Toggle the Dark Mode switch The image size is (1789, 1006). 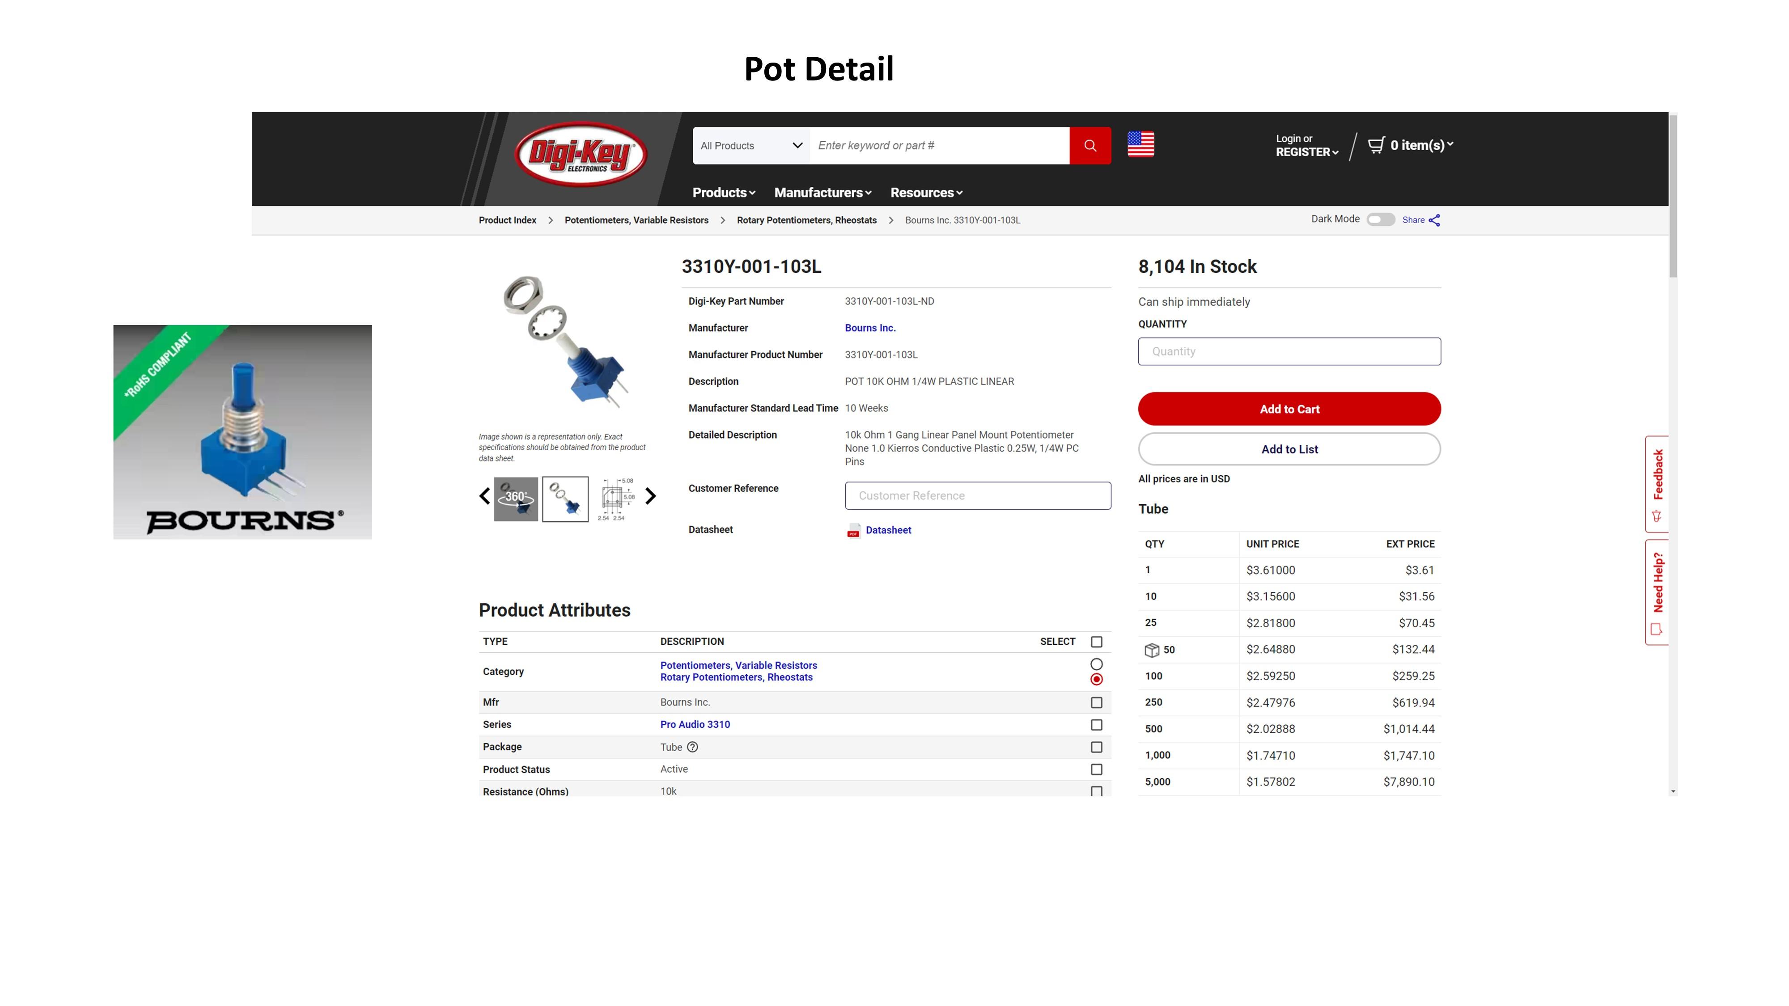point(1381,220)
